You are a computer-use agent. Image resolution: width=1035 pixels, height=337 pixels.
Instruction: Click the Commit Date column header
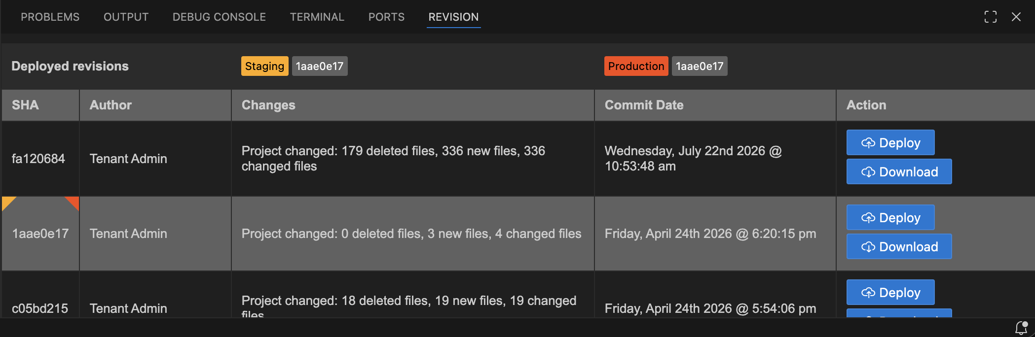tap(715, 105)
